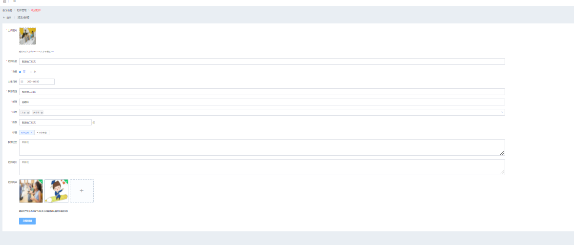
Task: Click the add new label button
Action: [x=42, y=132]
